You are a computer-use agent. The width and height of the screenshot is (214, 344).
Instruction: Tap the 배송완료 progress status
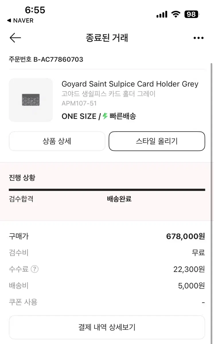coord(119,199)
